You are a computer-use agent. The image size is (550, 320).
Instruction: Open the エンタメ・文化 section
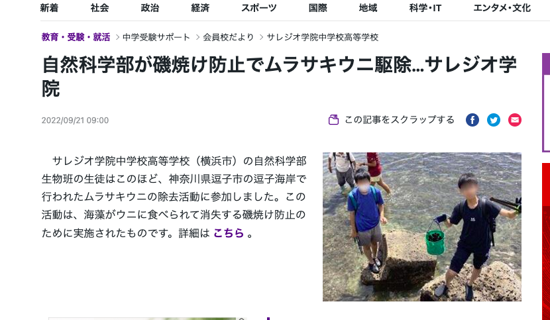coord(502,8)
